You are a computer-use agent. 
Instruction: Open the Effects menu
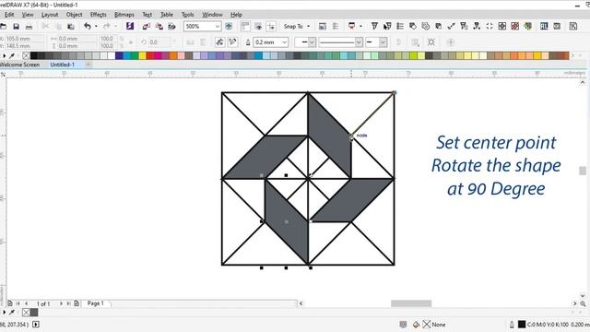[x=99, y=15]
